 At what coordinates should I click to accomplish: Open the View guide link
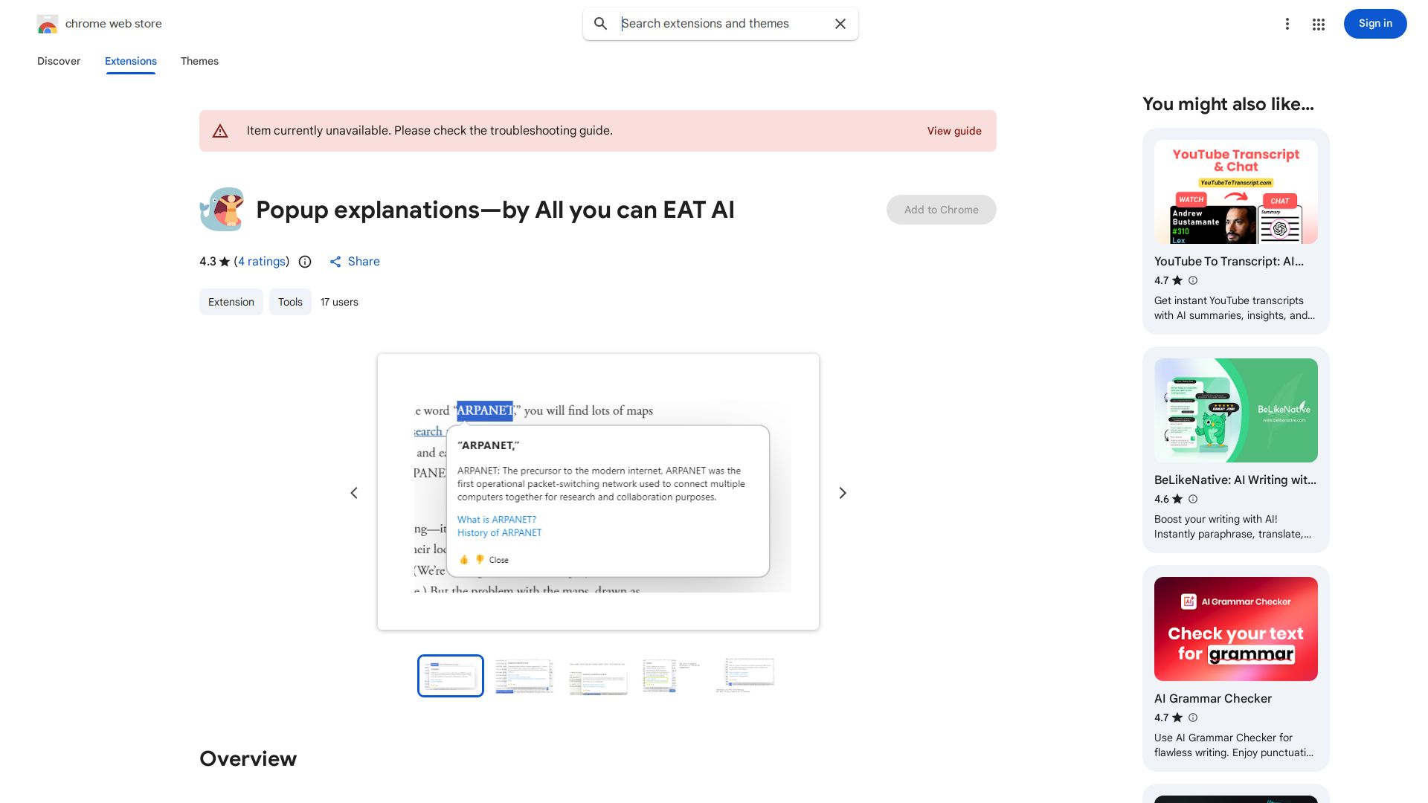[953, 131]
